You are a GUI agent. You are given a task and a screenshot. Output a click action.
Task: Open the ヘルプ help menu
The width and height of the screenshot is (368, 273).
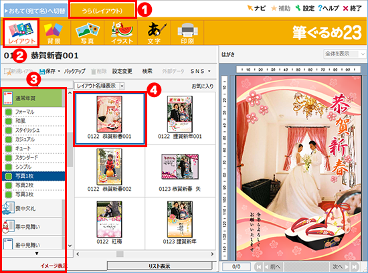tap(329, 8)
